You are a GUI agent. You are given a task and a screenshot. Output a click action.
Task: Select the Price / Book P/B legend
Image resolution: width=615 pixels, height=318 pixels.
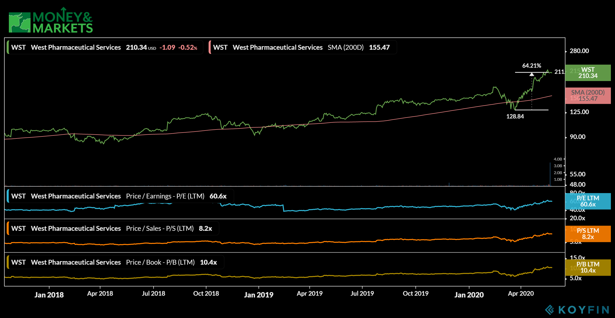point(115,262)
